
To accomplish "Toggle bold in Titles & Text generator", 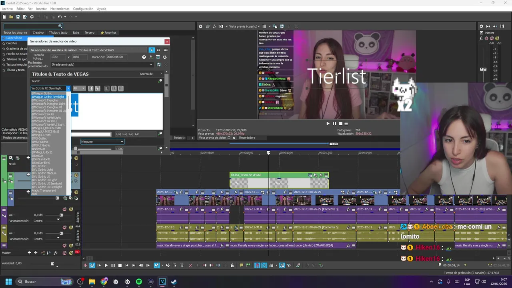I will (x=90, y=88).
